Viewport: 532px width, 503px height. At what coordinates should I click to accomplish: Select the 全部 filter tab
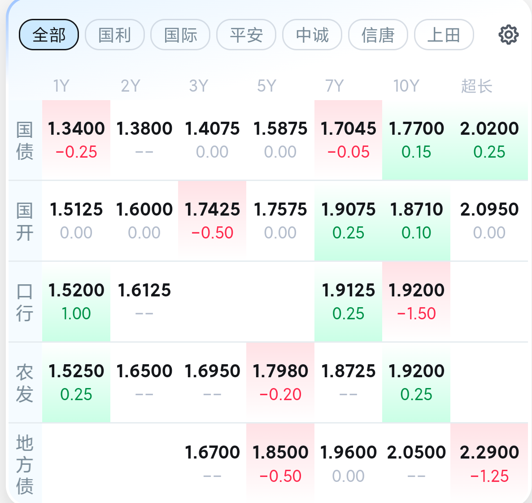point(49,35)
